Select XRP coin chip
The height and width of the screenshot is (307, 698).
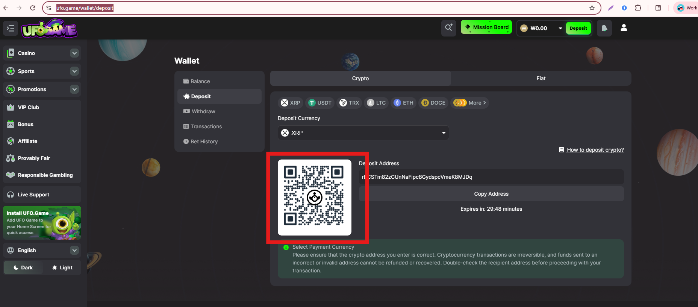pos(291,103)
